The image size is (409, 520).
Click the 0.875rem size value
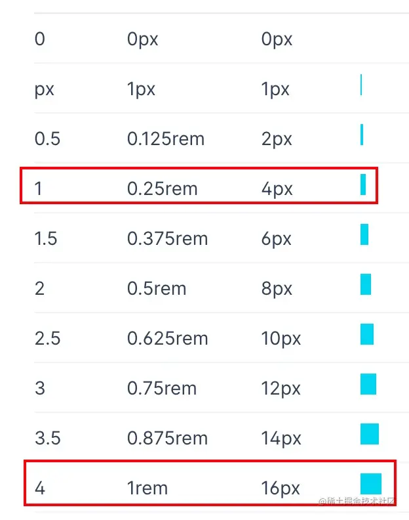(167, 439)
